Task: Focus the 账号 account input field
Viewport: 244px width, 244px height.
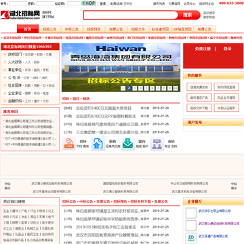Action: tap(18, 3)
